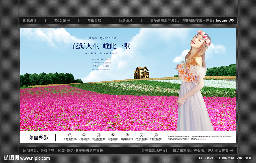Click the houyanhu90 username link

pyautogui.click(x=224, y=20)
